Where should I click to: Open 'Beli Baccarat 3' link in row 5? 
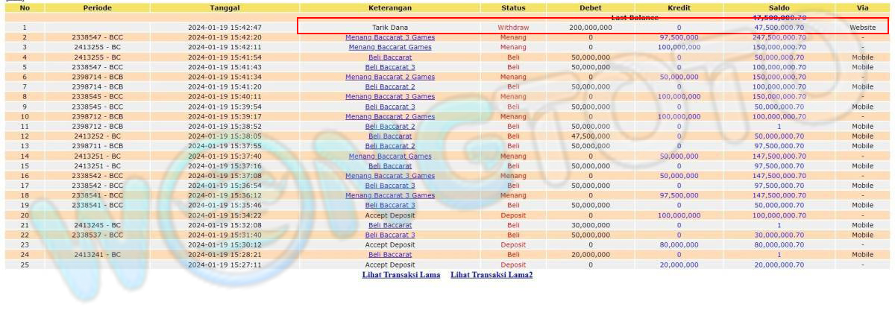[x=389, y=67]
